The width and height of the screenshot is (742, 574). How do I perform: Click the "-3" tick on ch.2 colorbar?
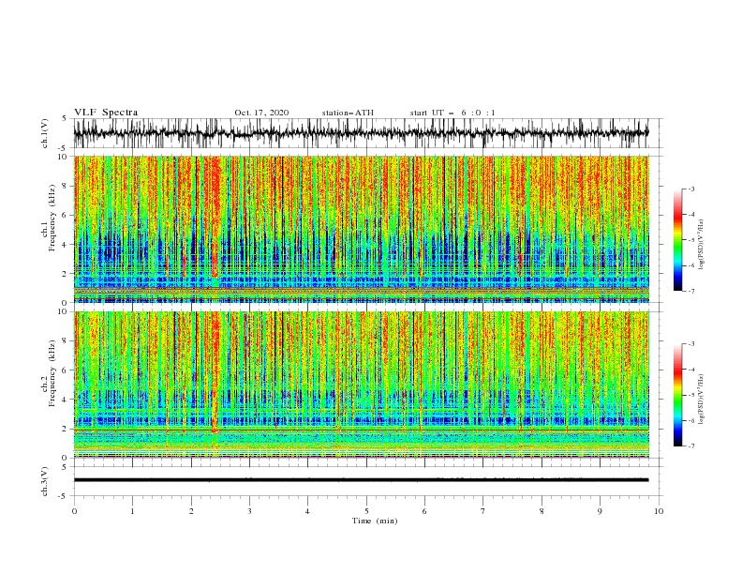click(x=691, y=344)
